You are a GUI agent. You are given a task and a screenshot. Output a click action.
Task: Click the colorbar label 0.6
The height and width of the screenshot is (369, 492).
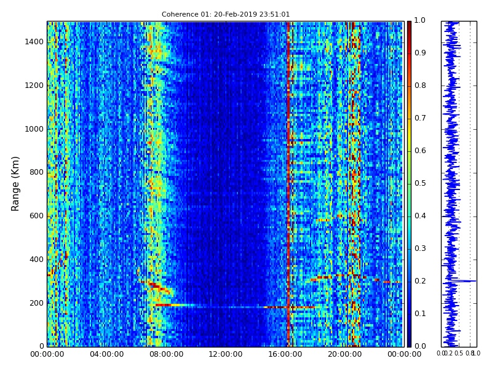point(420,151)
